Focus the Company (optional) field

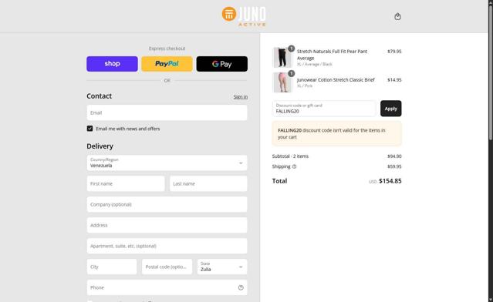coord(167,204)
